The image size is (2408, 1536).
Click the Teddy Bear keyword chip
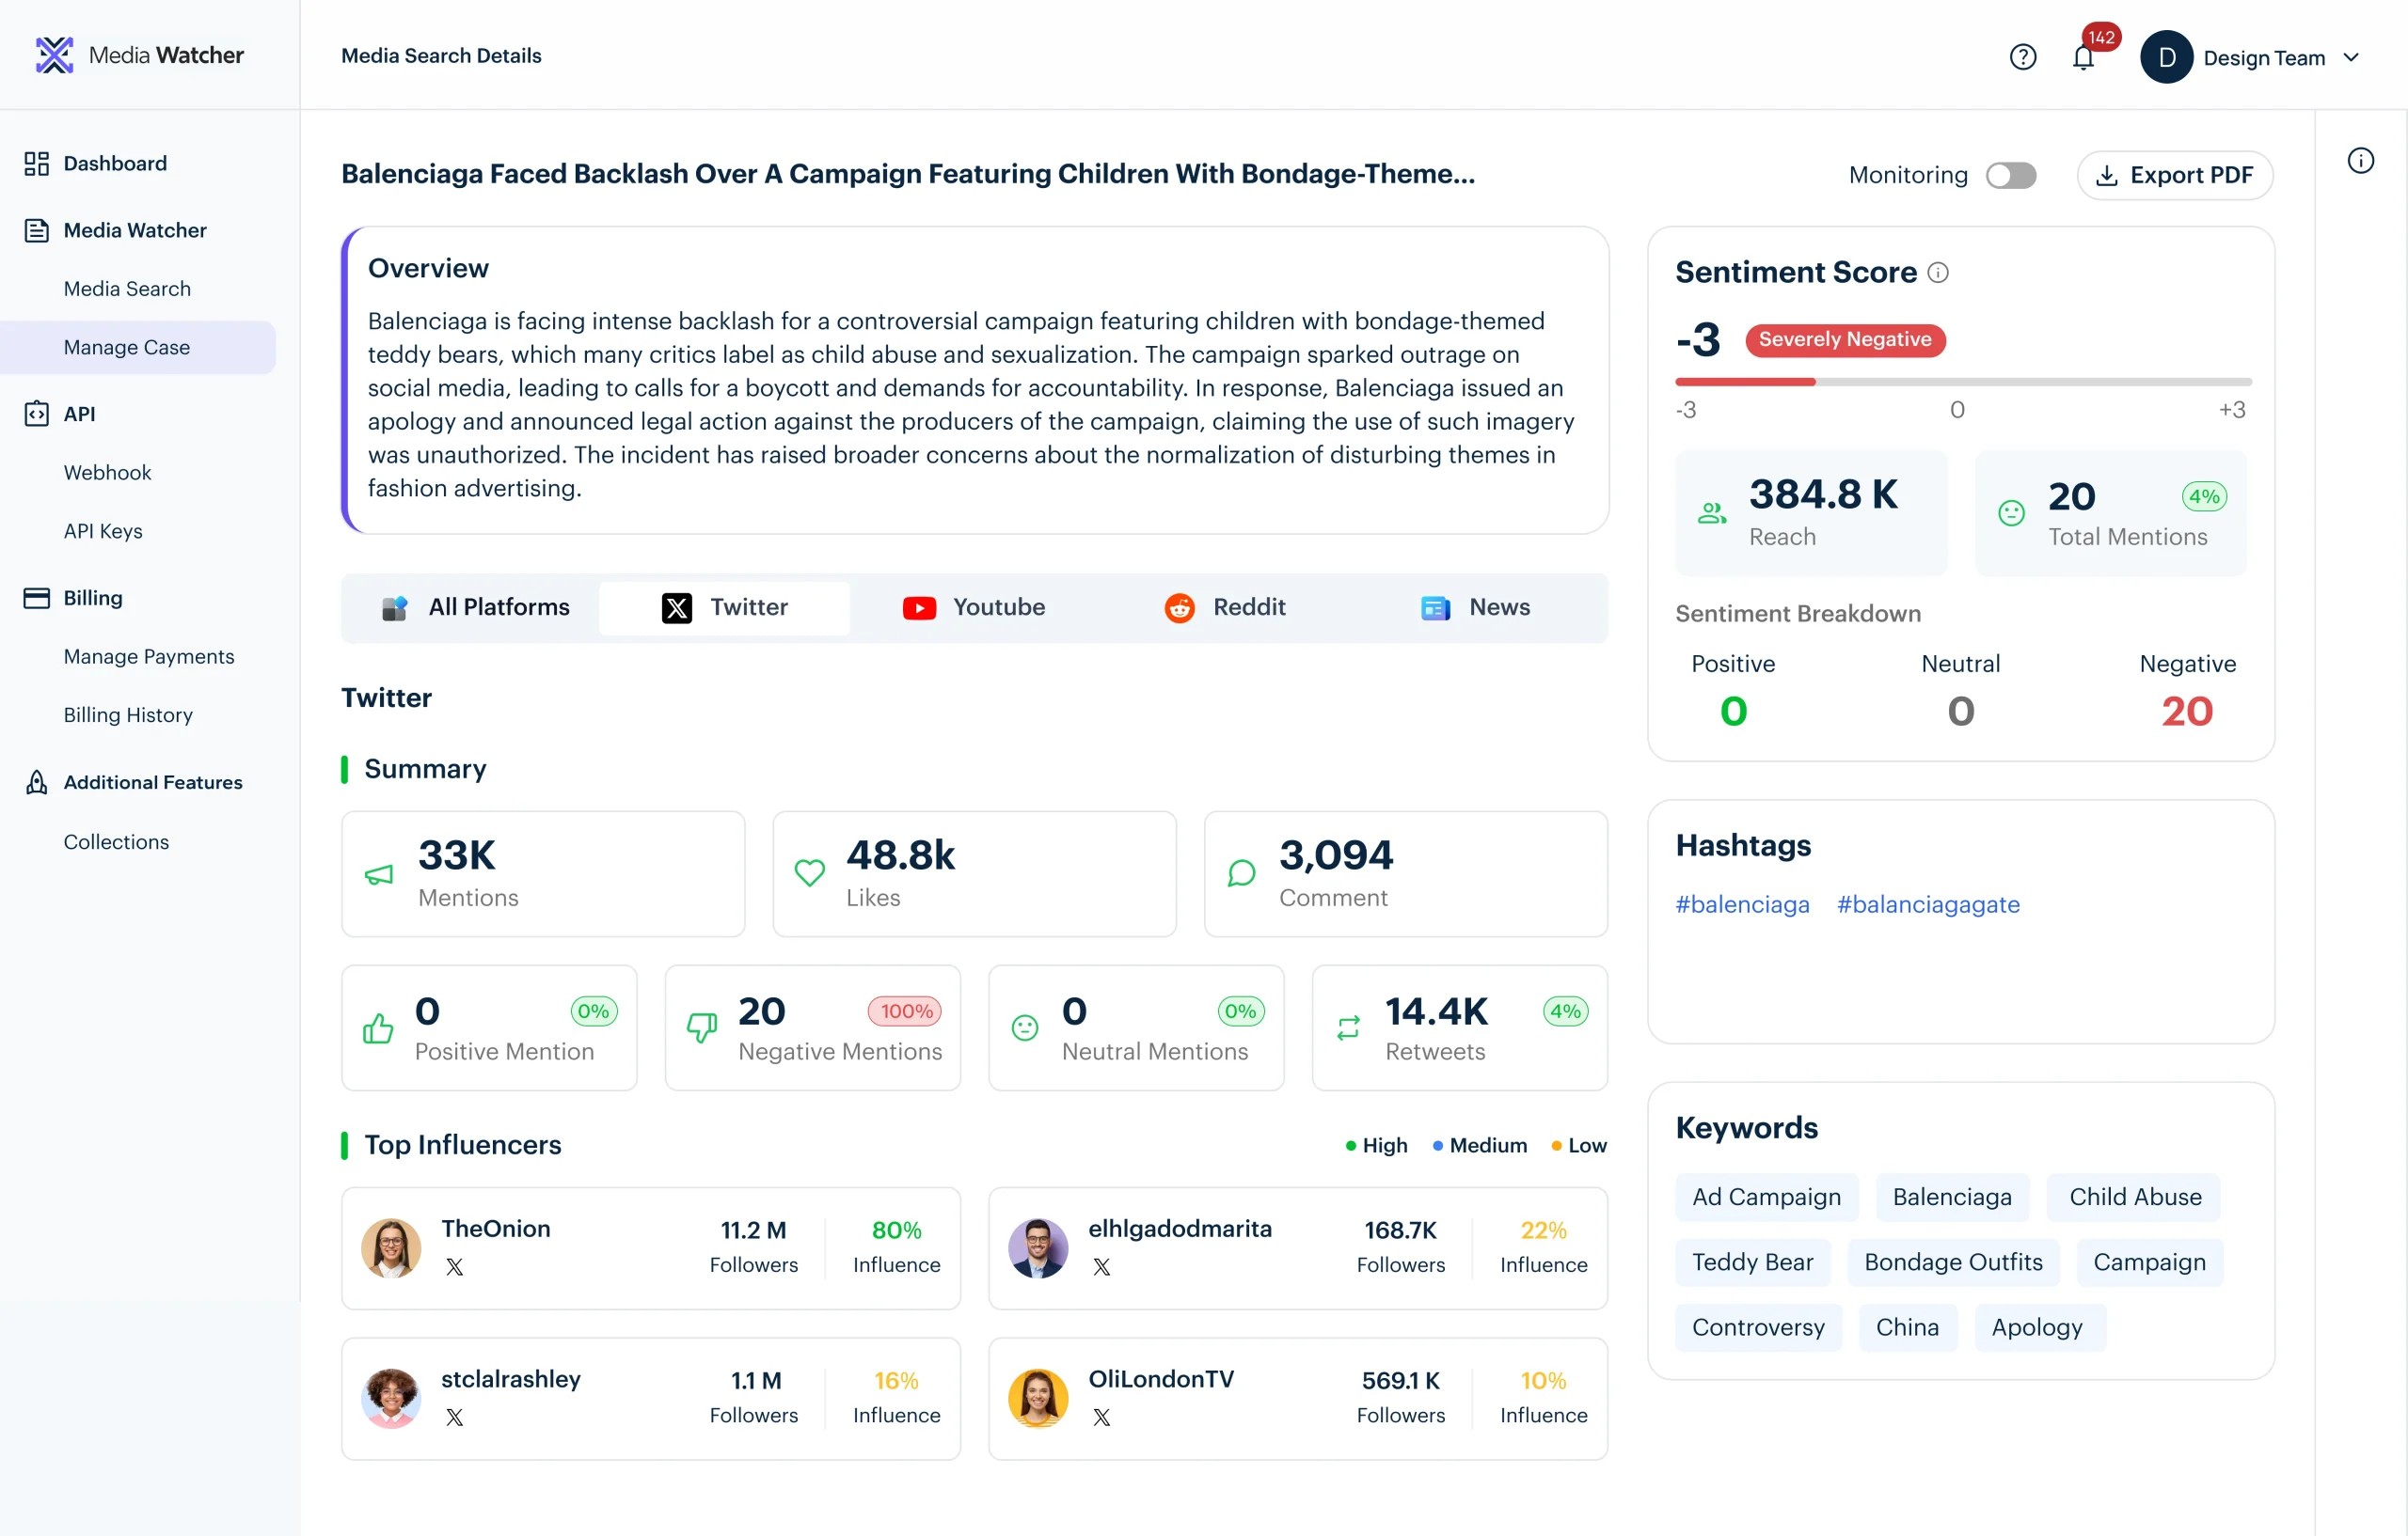pyautogui.click(x=1752, y=1262)
